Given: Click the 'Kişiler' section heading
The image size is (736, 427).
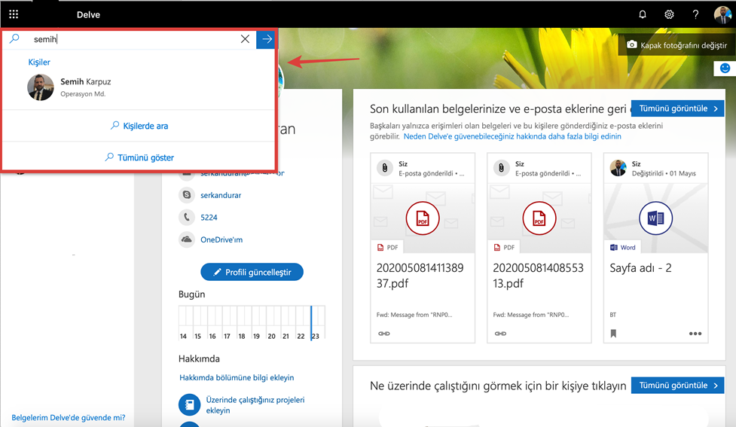Looking at the screenshot, I should coord(39,62).
